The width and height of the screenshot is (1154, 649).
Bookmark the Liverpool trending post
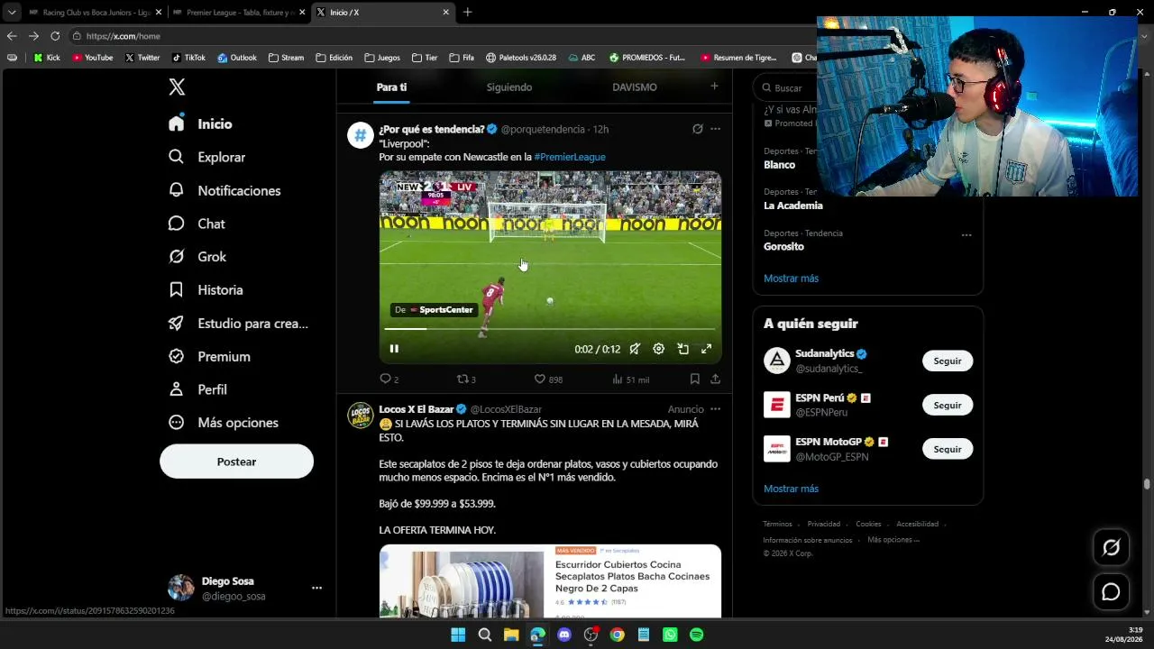694,379
